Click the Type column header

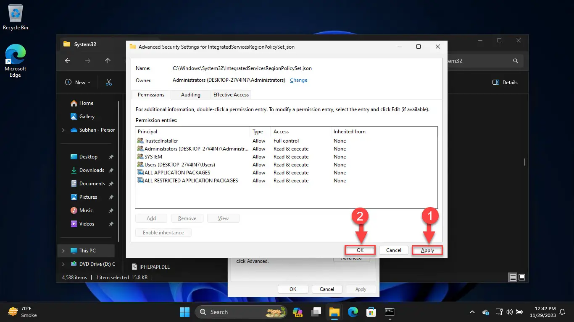[260, 132]
